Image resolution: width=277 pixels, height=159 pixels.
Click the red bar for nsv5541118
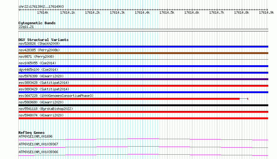(x=143, y=112)
